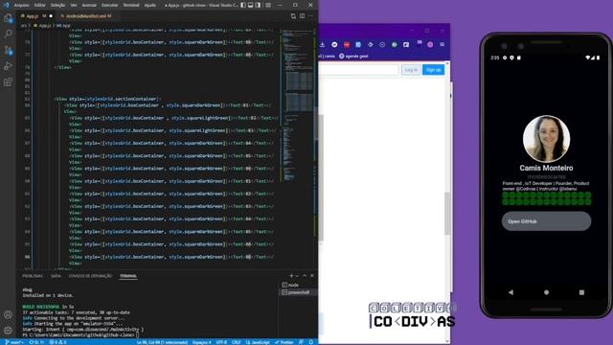This screenshot has width=613, height=345.
Task: Split the editor to the right
Action: pyautogui.click(x=303, y=16)
